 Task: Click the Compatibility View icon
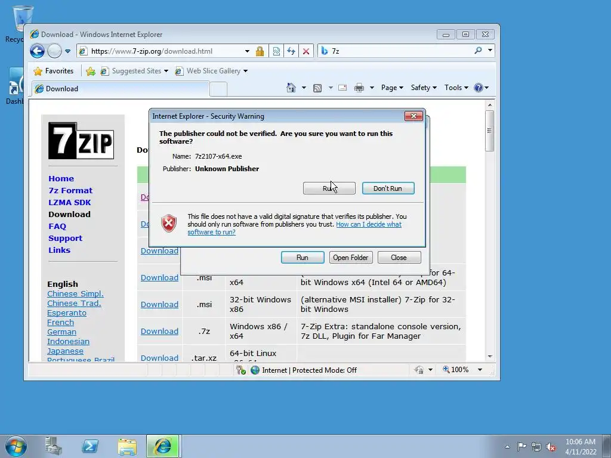[276, 51]
